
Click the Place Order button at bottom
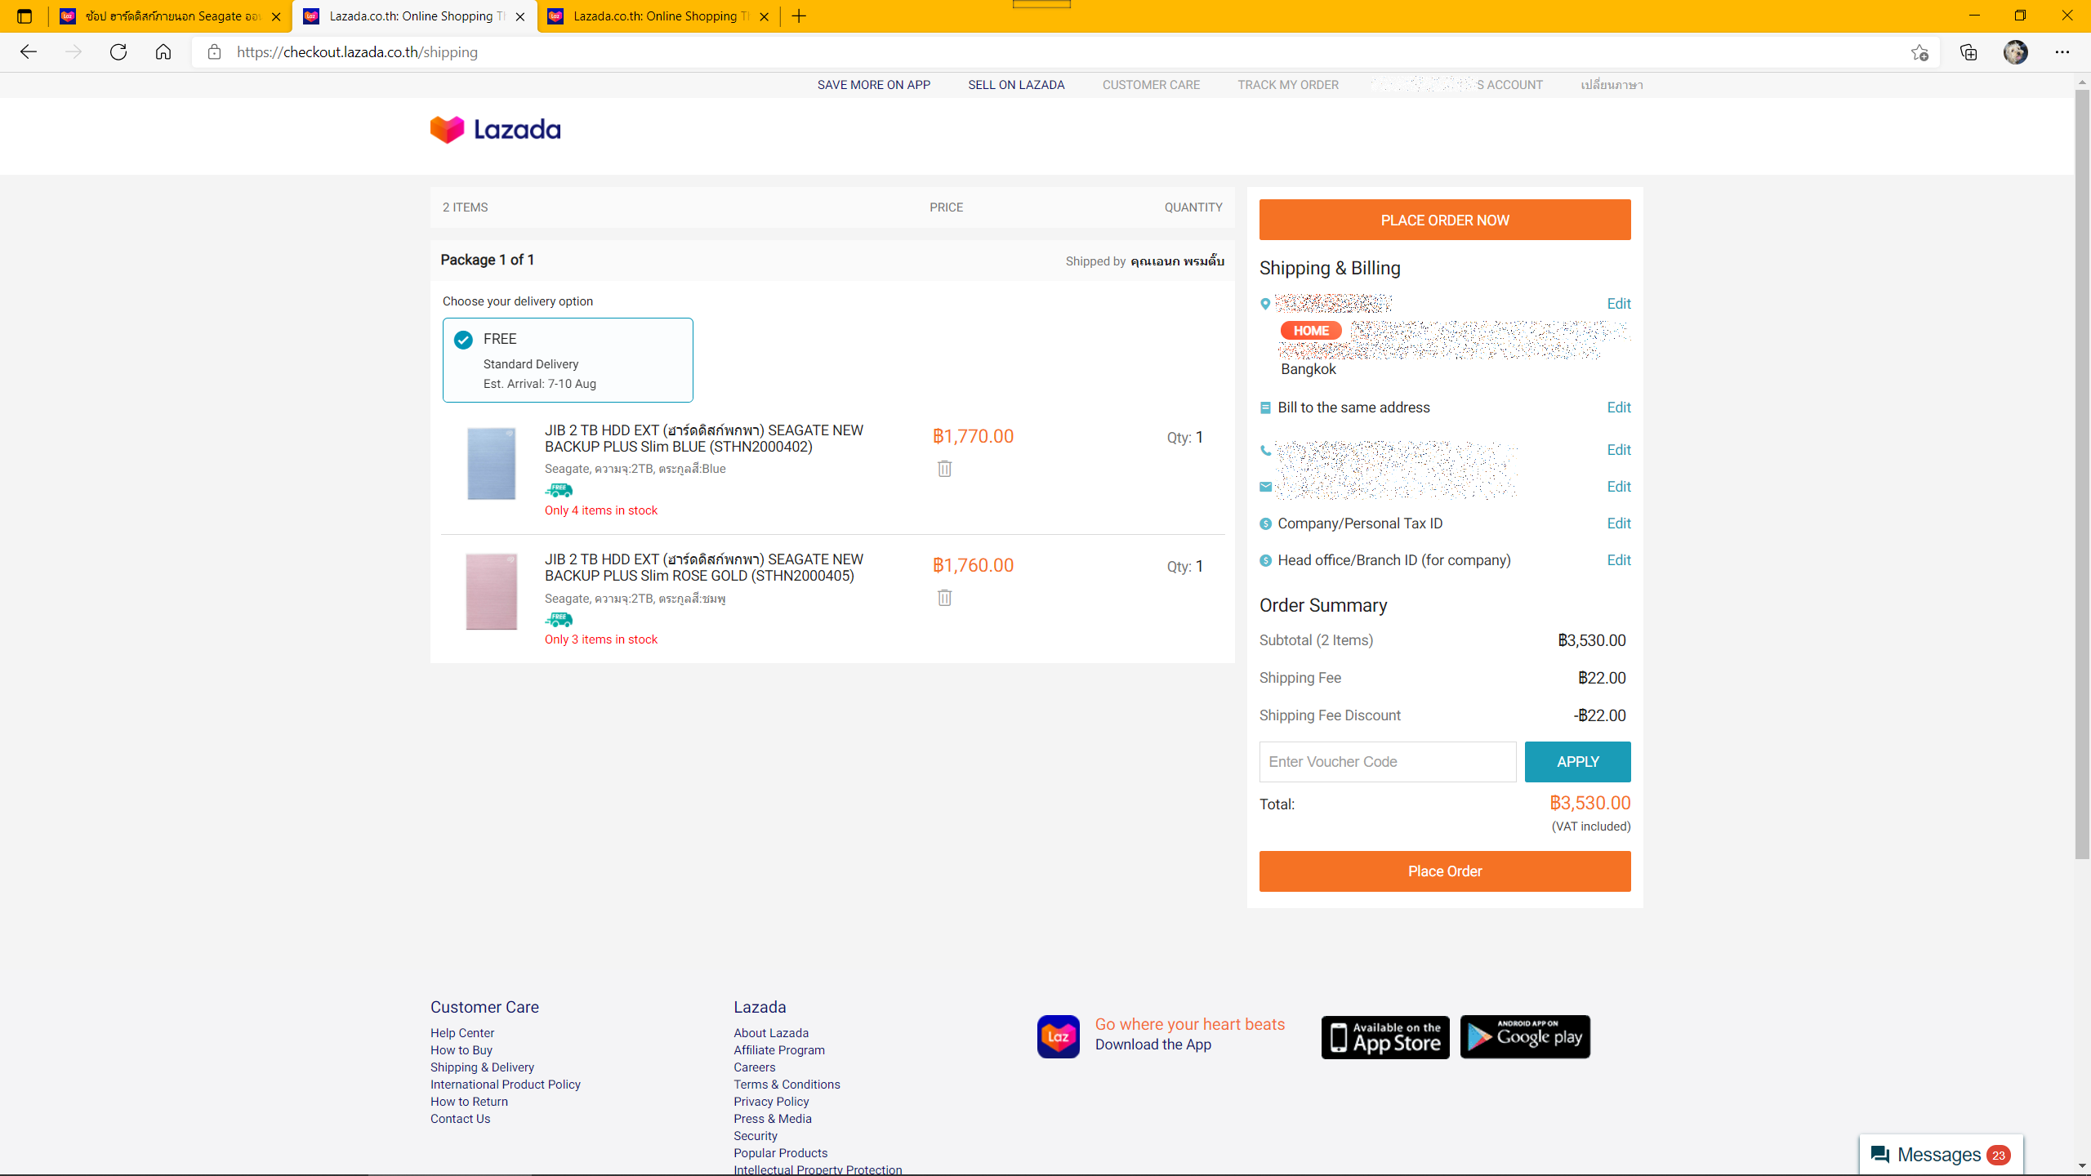[x=1444, y=871]
